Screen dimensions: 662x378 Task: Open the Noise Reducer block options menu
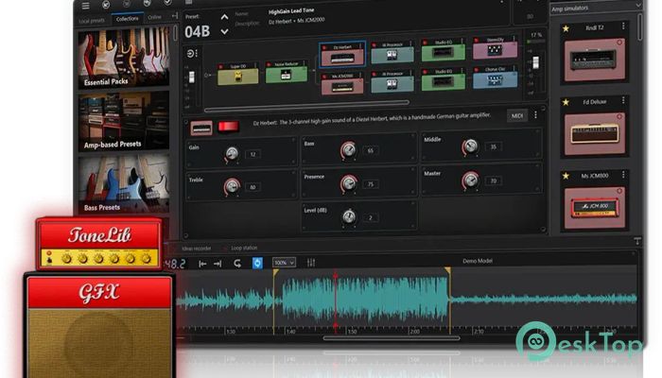pos(305,63)
